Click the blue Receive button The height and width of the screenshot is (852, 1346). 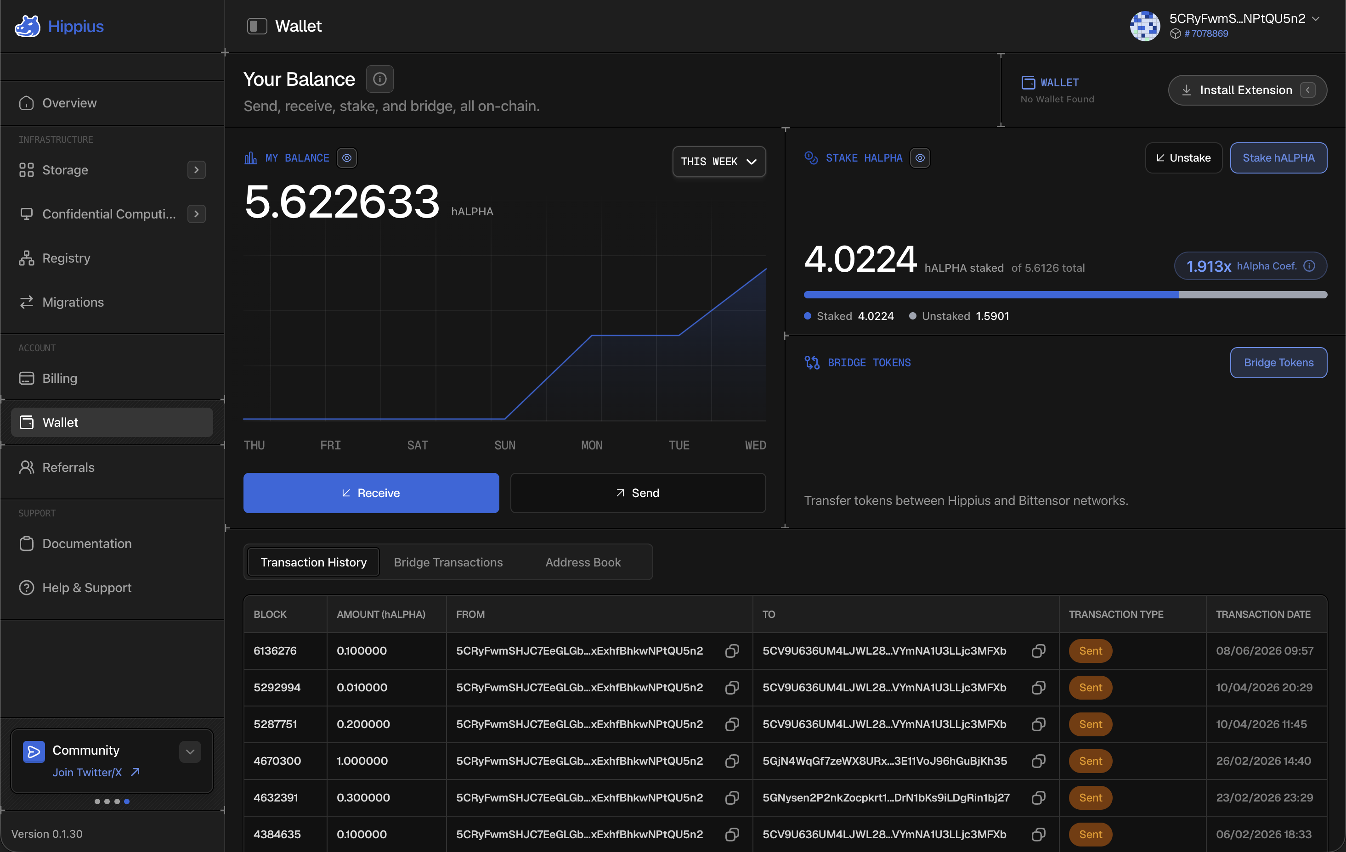pyautogui.click(x=371, y=493)
